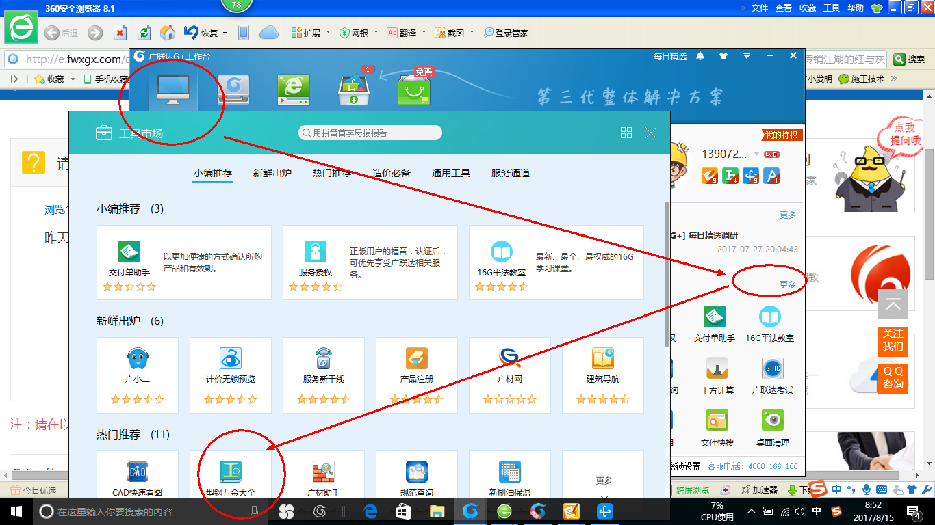Switch to the 新鲜出炉 tab

click(x=272, y=173)
